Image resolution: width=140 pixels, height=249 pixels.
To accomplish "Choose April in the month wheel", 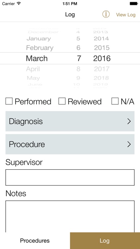I will click(x=33, y=69).
